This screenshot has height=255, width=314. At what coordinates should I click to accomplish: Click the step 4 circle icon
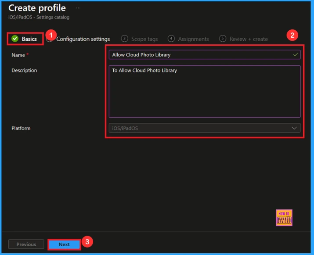click(x=171, y=39)
